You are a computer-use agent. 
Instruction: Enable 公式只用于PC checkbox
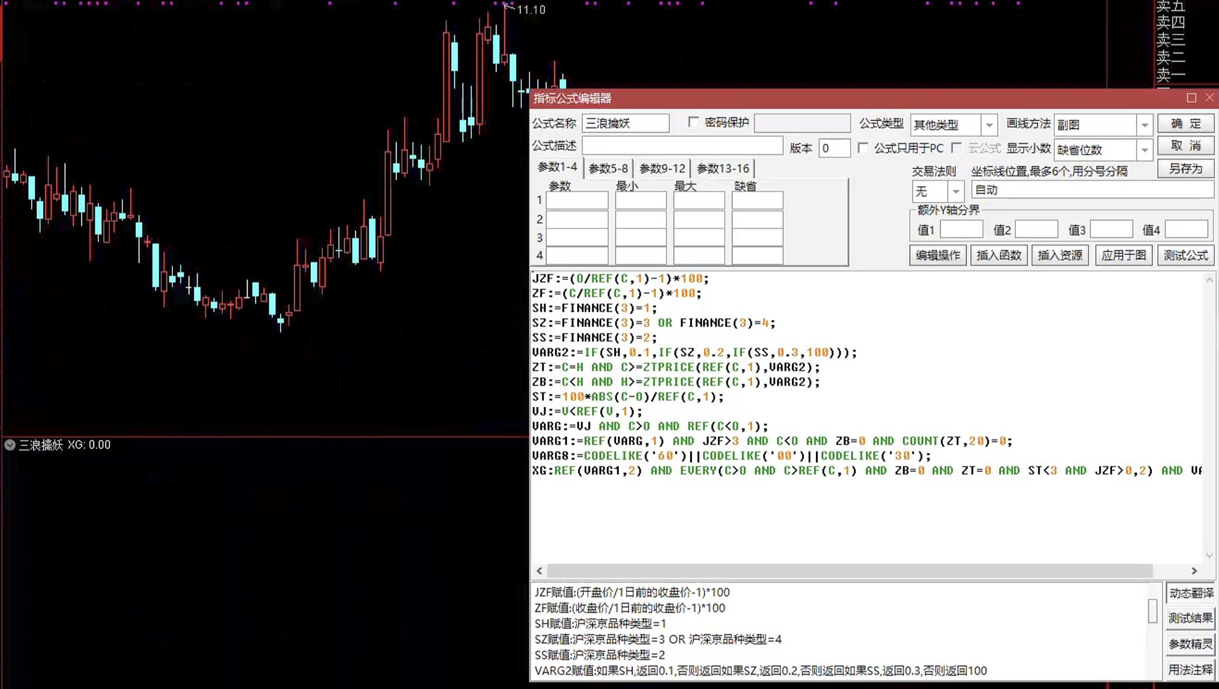863,148
